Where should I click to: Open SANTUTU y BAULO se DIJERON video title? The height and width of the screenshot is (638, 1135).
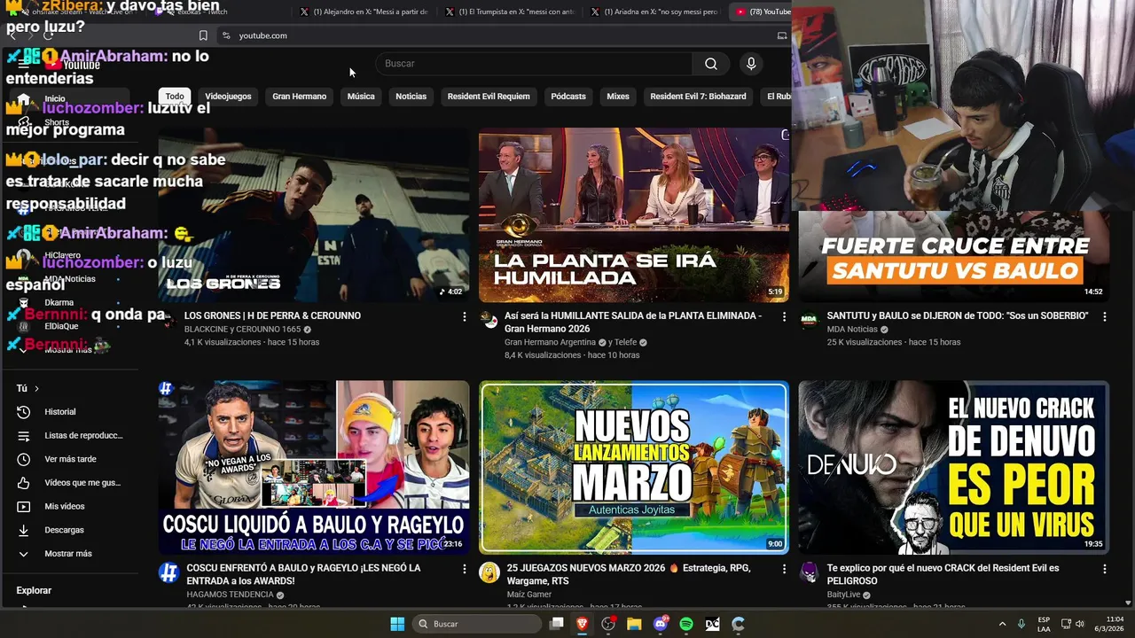point(958,315)
